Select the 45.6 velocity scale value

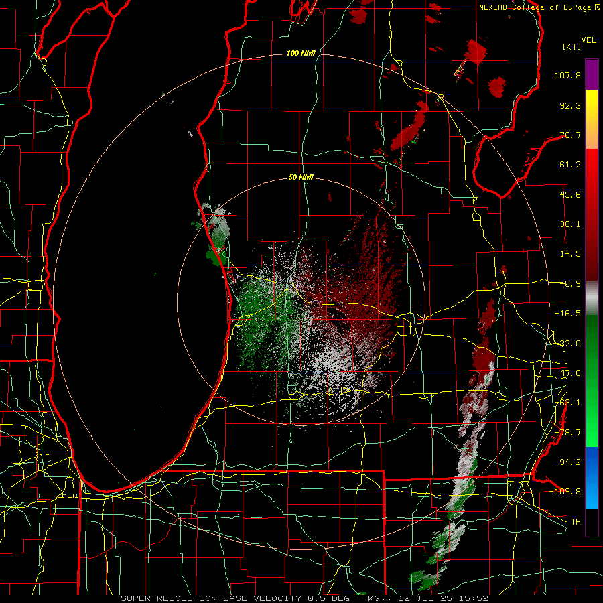pyautogui.click(x=570, y=194)
